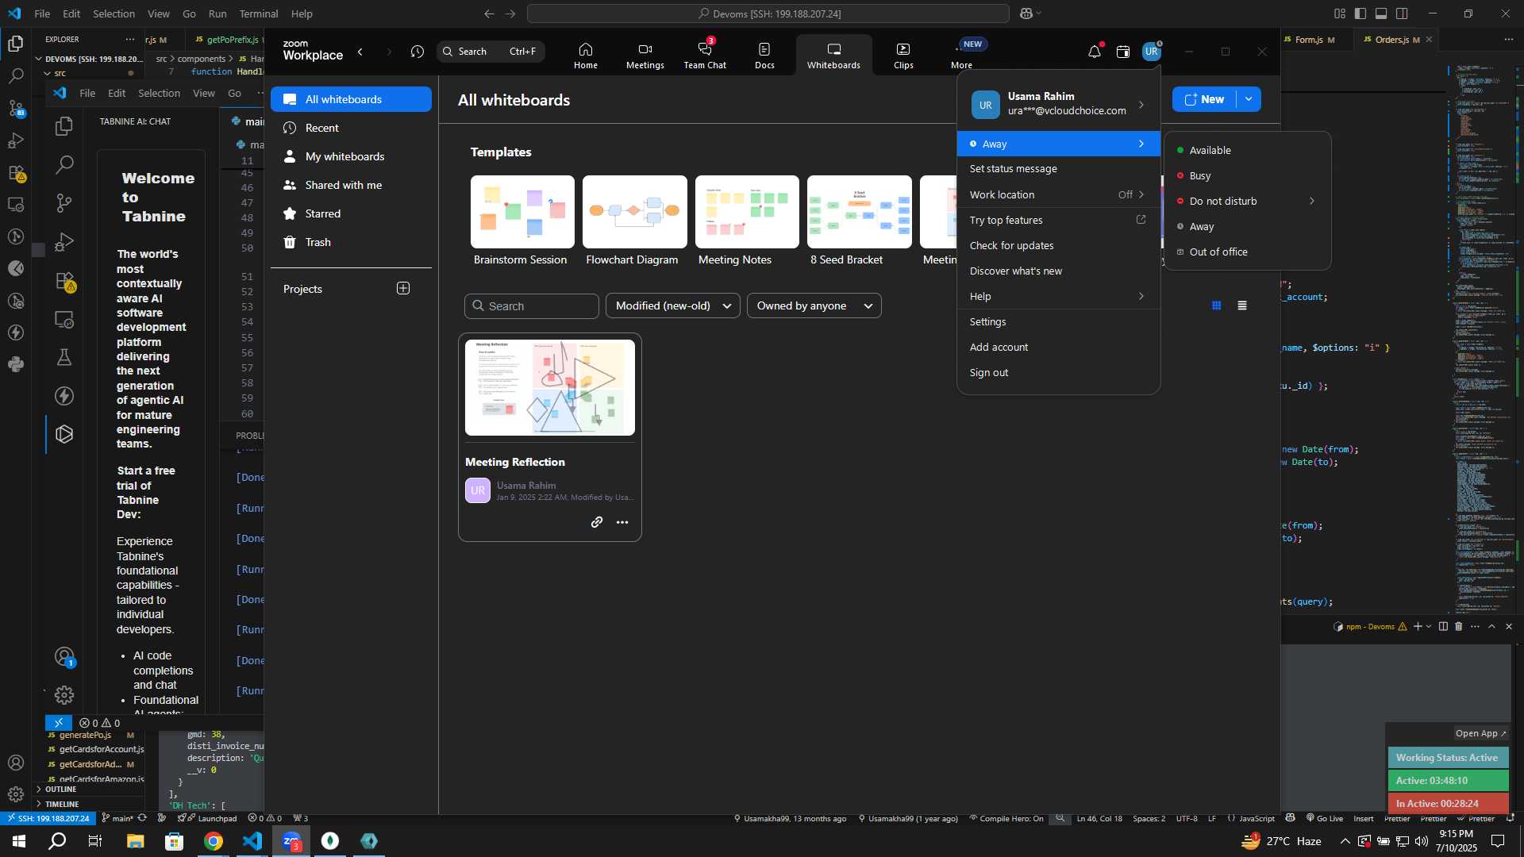Open Zoom history clock icon
Image resolution: width=1524 pixels, height=857 pixels.
click(x=418, y=52)
